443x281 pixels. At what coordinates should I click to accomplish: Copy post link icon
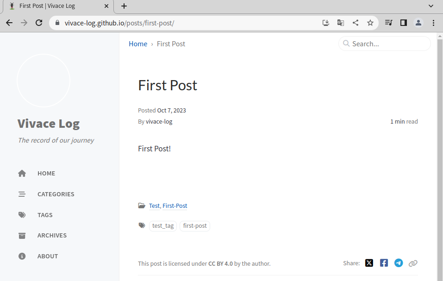[413, 263]
